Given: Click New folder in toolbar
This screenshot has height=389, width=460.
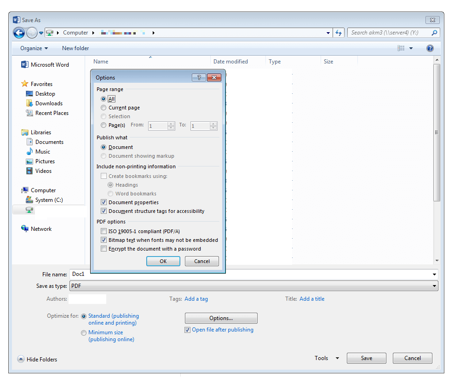Looking at the screenshot, I should [x=75, y=48].
